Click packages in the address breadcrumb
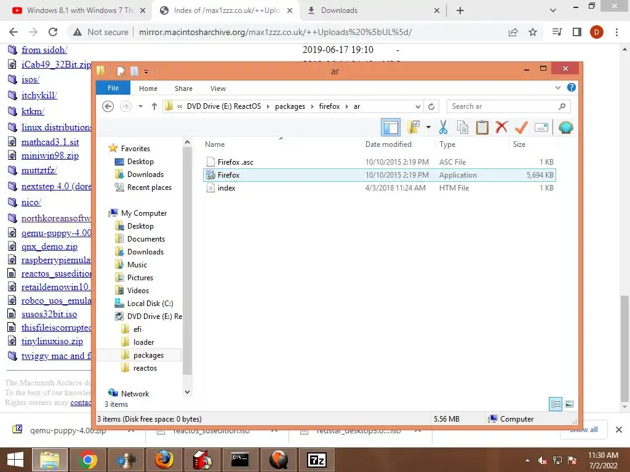Image resolution: width=630 pixels, height=472 pixels. point(290,106)
